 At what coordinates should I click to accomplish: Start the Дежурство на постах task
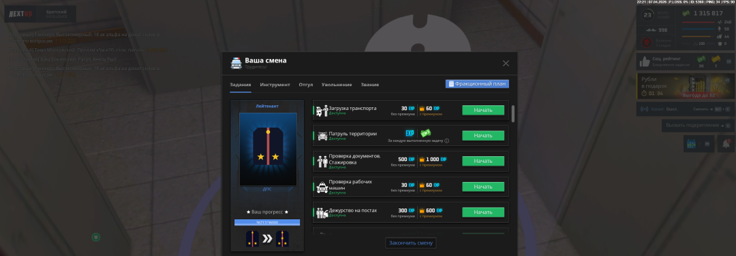[483, 212]
